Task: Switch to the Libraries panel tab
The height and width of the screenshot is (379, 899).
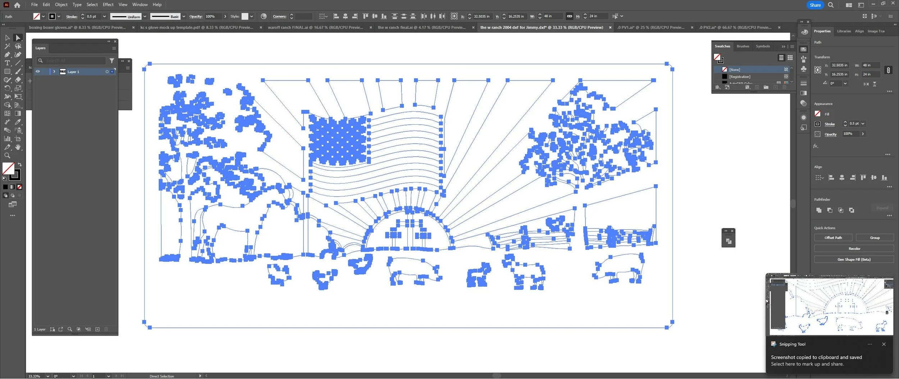Action: coord(844,31)
